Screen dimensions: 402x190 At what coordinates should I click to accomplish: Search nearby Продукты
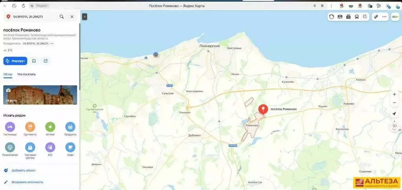pos(70,129)
